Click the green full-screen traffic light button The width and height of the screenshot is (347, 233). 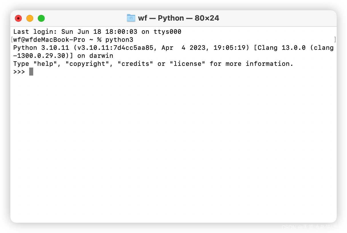41,18
